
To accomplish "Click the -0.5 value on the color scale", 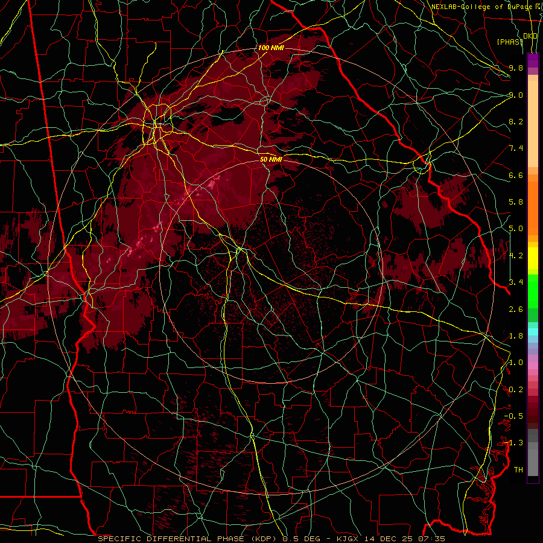I will (x=513, y=416).
